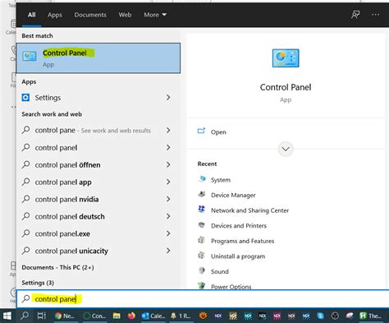Image resolution: width=389 pixels, height=323 pixels.
Task: Open the More dropdown tab
Action: pyautogui.click(x=155, y=15)
